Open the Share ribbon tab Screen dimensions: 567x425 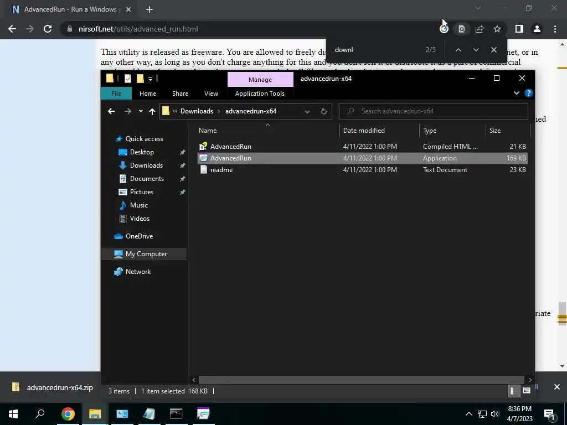pos(180,94)
